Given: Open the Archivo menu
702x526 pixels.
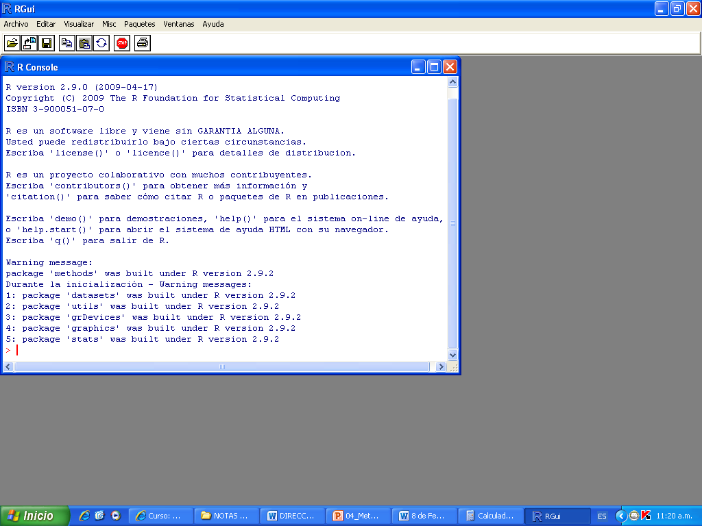Looking at the screenshot, I should [x=16, y=24].
